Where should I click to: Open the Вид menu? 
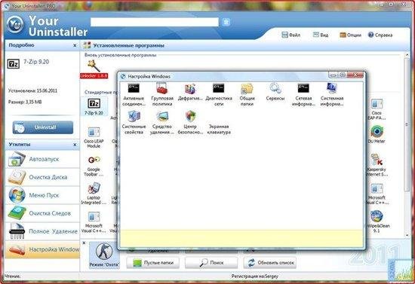click(x=321, y=35)
